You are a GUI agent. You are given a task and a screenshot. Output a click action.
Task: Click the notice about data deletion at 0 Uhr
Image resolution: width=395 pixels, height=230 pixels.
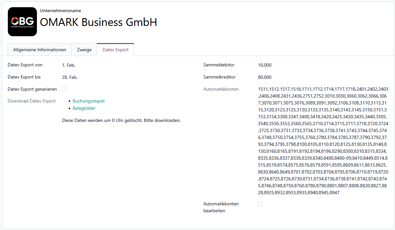[121, 120]
